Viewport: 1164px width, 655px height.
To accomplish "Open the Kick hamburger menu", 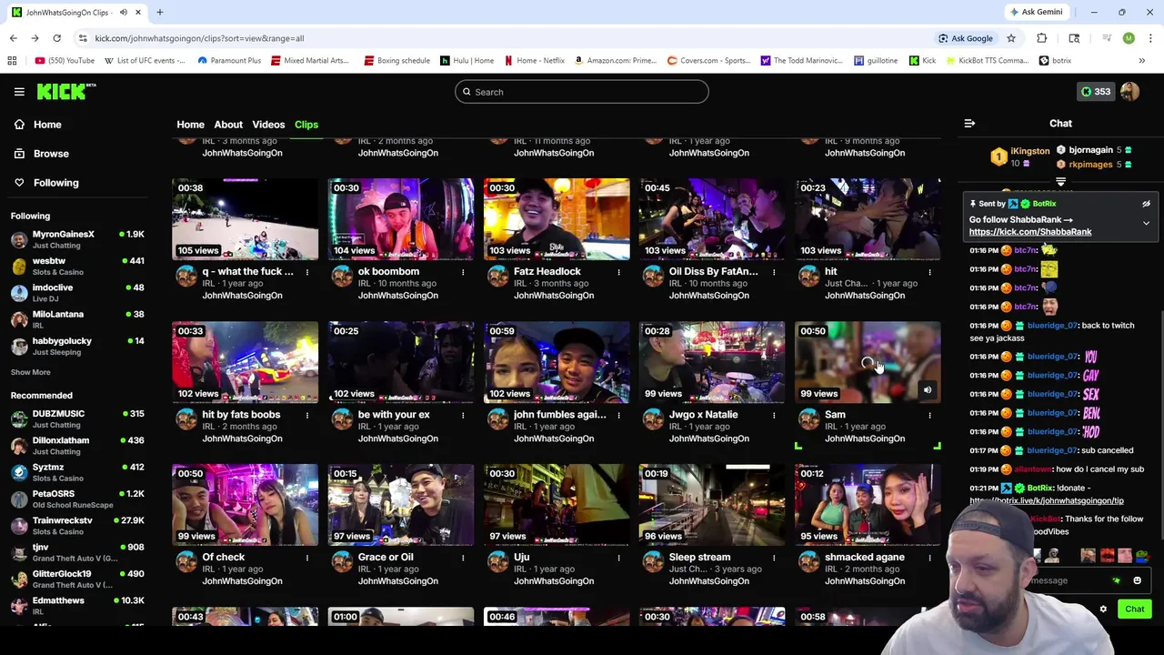I will pos(19,92).
